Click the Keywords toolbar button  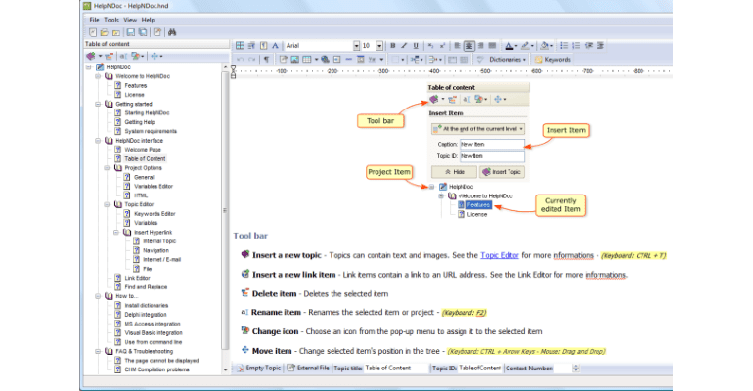[x=553, y=59]
